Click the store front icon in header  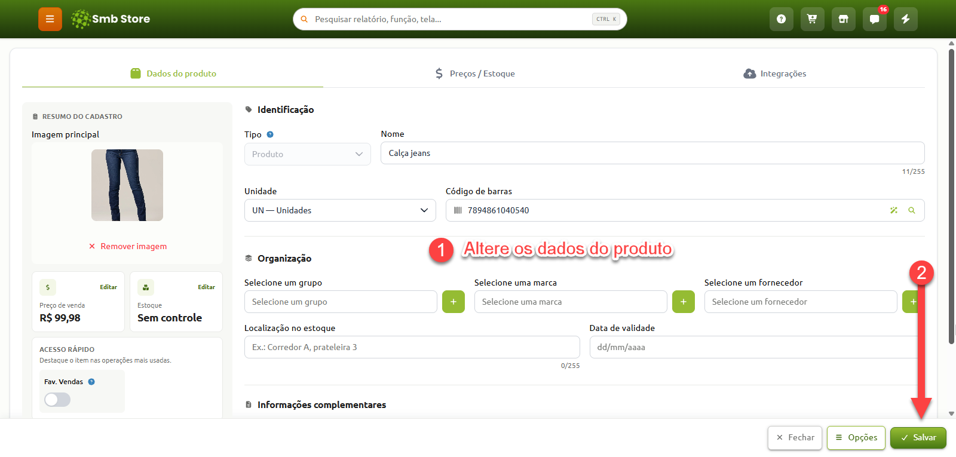(843, 19)
